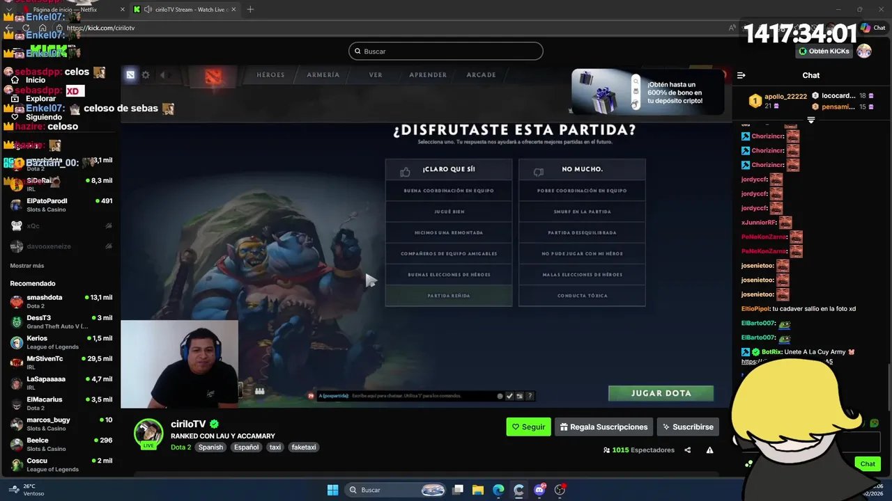Click the ciriloTV channel avatar
The width and height of the screenshot is (892, 501).
coord(148,433)
